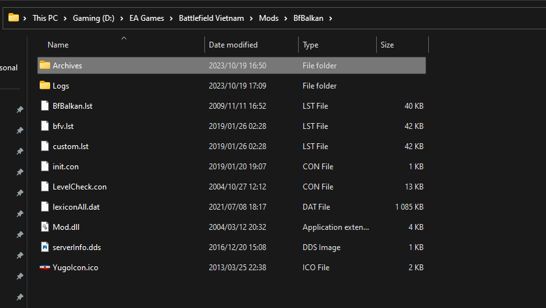Sort by Date modified column
546x308 pixels.
(x=233, y=45)
